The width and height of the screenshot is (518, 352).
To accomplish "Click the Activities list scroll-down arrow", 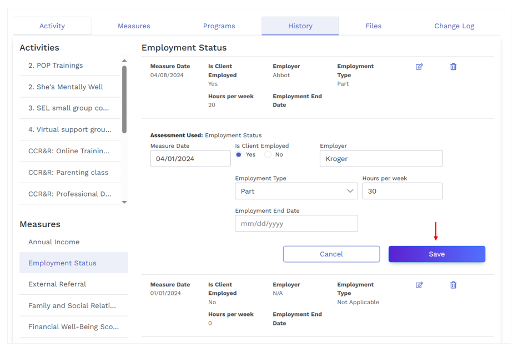I will click(124, 202).
